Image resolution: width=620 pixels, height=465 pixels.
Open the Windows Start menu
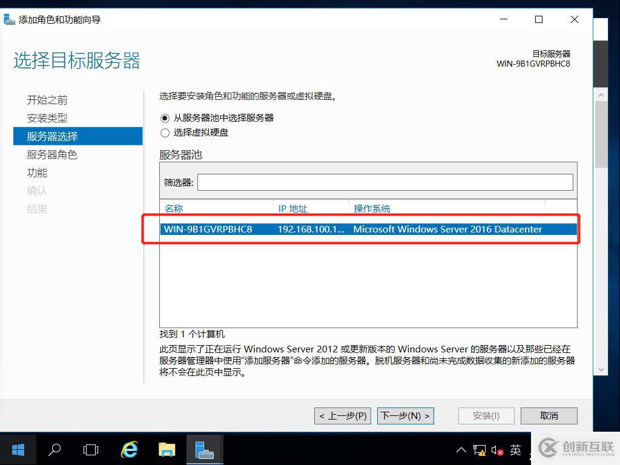point(18,450)
